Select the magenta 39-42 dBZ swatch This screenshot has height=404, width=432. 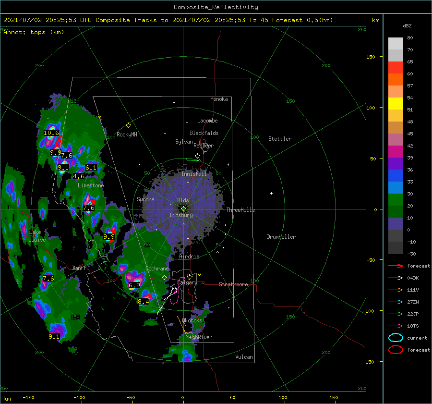click(x=396, y=151)
